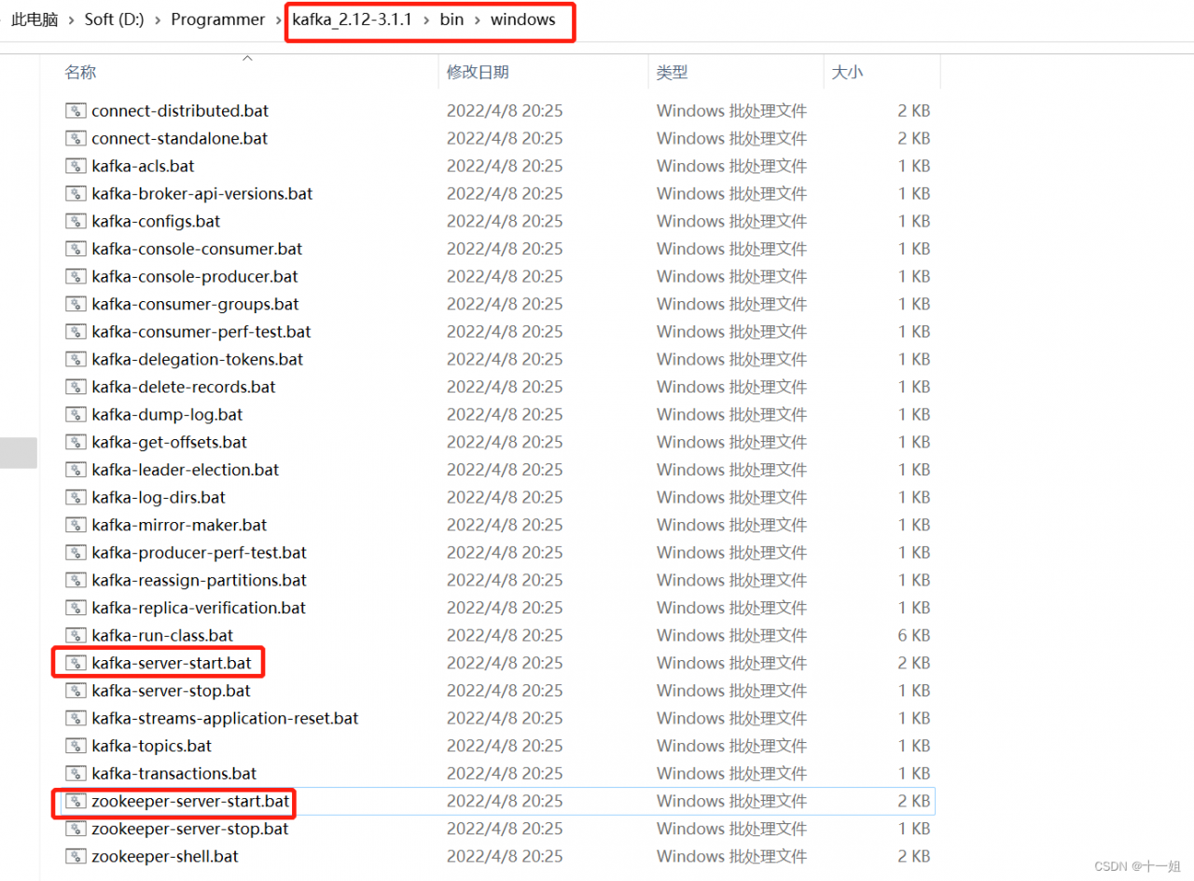The width and height of the screenshot is (1194, 881).
Task: Click the kafka-replica-verification.bat file icon
Action: pyautogui.click(x=76, y=608)
